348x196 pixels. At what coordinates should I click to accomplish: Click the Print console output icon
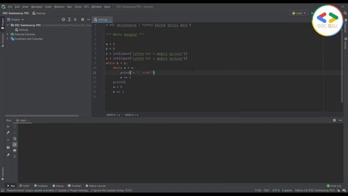[x=15, y=151]
